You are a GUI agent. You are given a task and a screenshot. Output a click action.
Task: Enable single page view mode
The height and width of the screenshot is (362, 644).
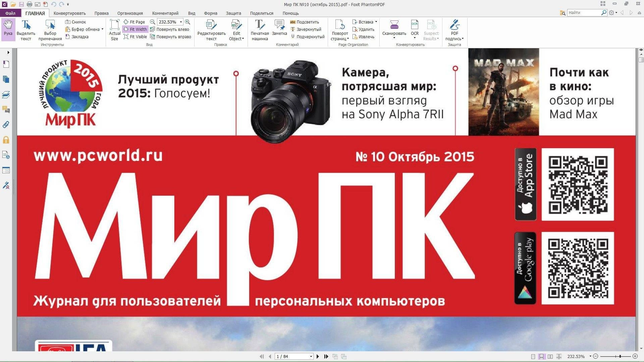tap(533, 356)
